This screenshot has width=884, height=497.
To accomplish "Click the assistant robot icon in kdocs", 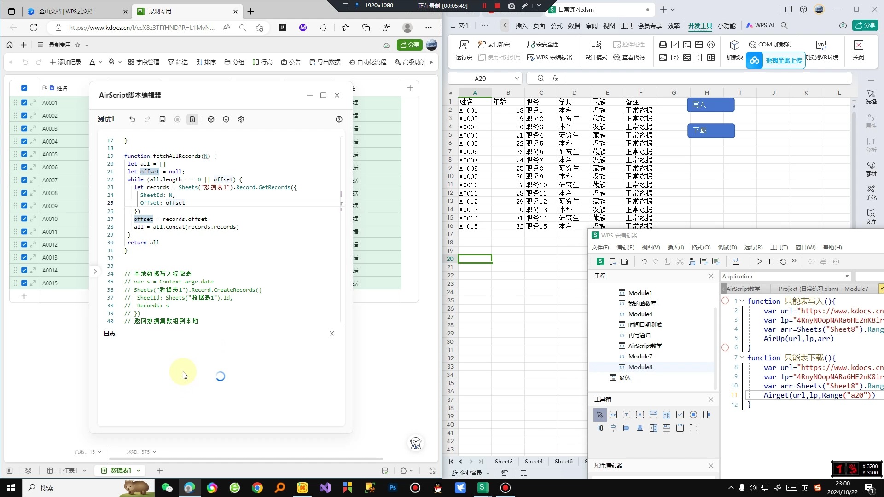I will coord(416,443).
